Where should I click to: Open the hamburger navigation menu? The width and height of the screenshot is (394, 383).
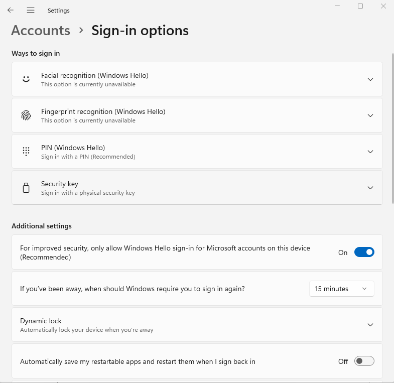[x=31, y=10]
